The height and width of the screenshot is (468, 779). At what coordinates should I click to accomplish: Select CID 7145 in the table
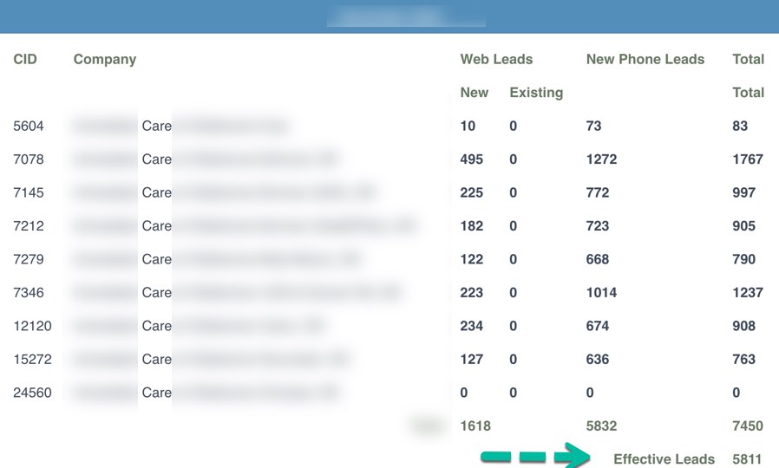[x=29, y=193]
